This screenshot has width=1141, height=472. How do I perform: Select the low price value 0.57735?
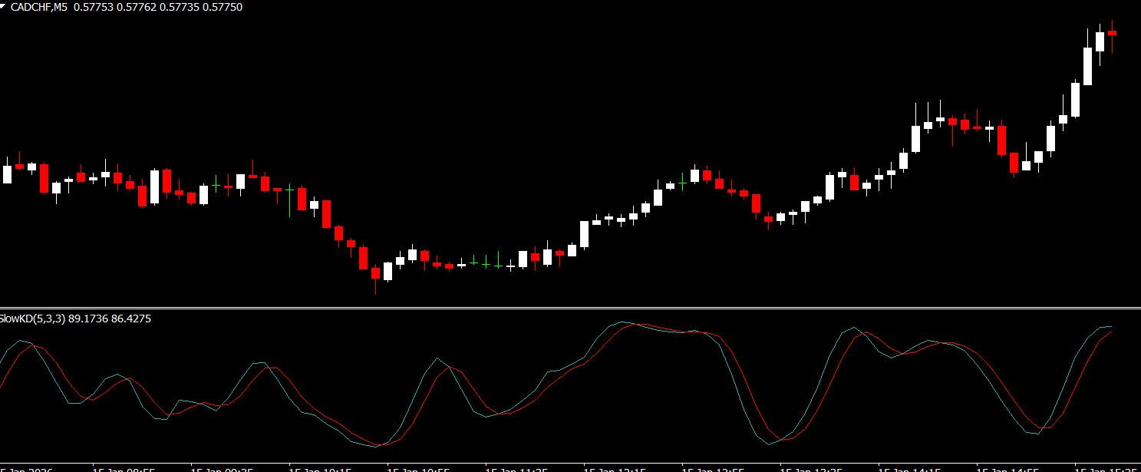coord(173,6)
